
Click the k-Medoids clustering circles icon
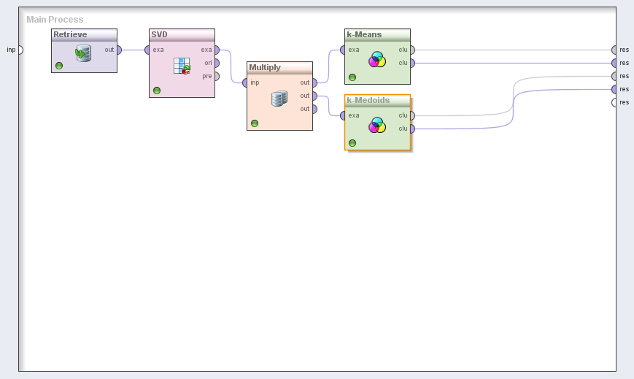pyautogui.click(x=377, y=125)
